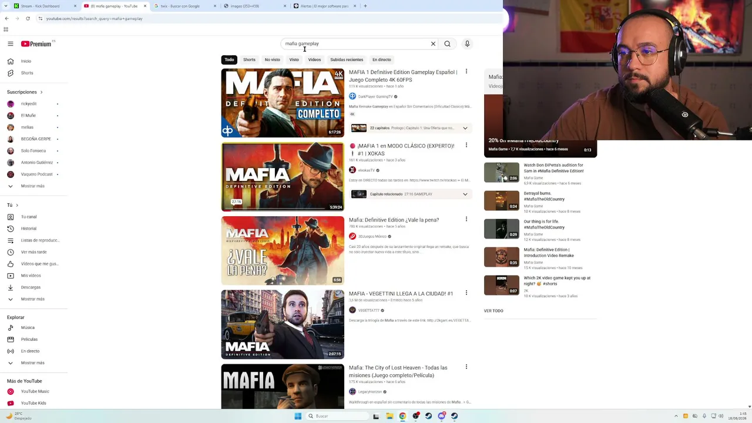The width and height of the screenshot is (752, 423).
Task: Open the Windows Start menu
Action: pos(298,416)
